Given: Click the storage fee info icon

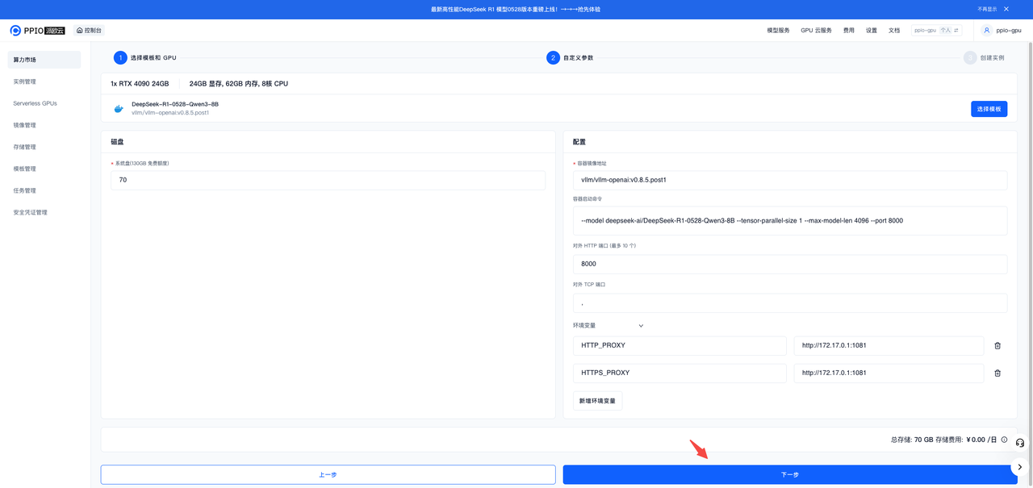Looking at the screenshot, I should point(1004,440).
